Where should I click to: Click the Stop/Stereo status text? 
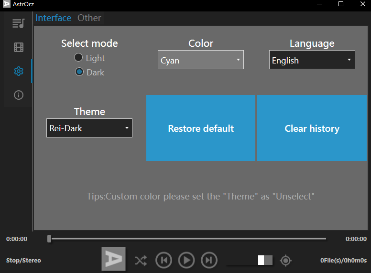(x=23, y=260)
